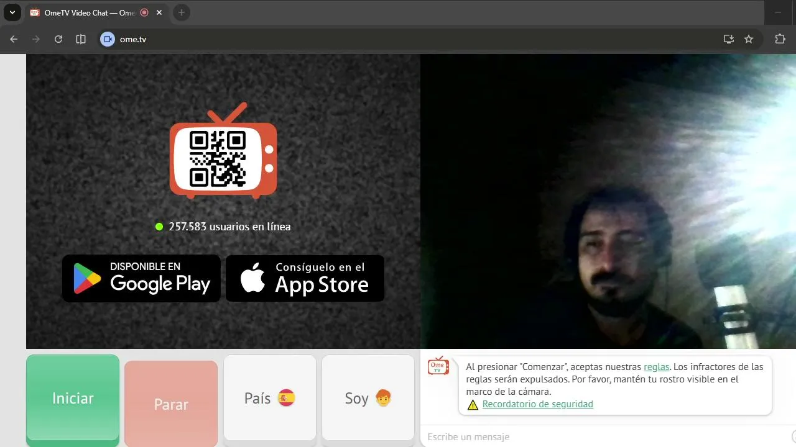The height and width of the screenshot is (447, 796).
Task: Open the Google Play download badge
Action: (x=141, y=278)
